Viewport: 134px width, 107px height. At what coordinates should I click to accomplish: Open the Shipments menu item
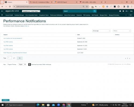pos(79,15)
